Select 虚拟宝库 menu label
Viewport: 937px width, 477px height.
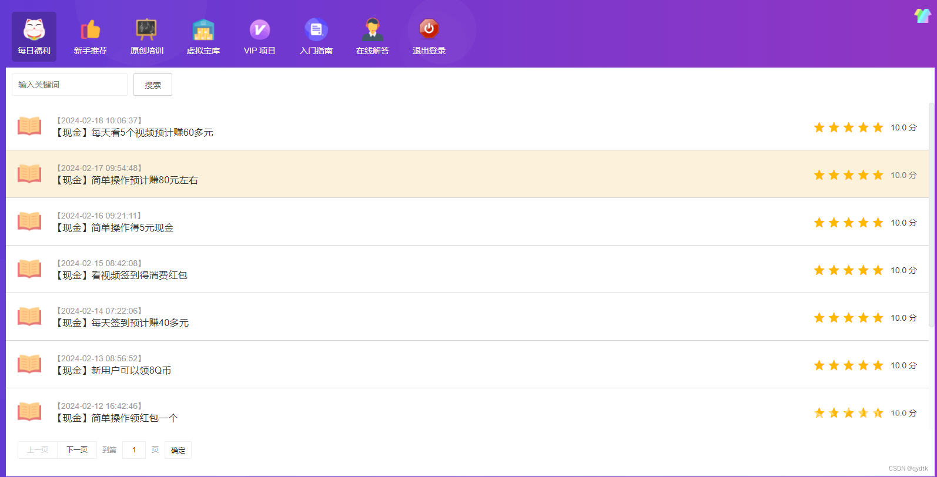[203, 51]
